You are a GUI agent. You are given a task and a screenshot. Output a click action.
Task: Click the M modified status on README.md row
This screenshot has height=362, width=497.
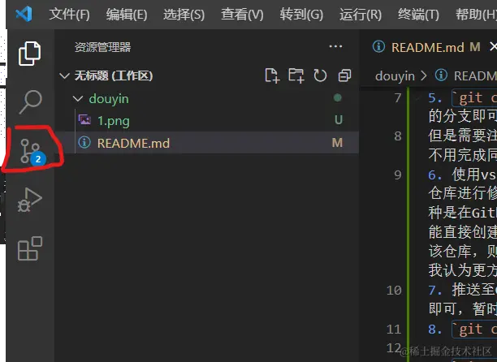pos(337,143)
